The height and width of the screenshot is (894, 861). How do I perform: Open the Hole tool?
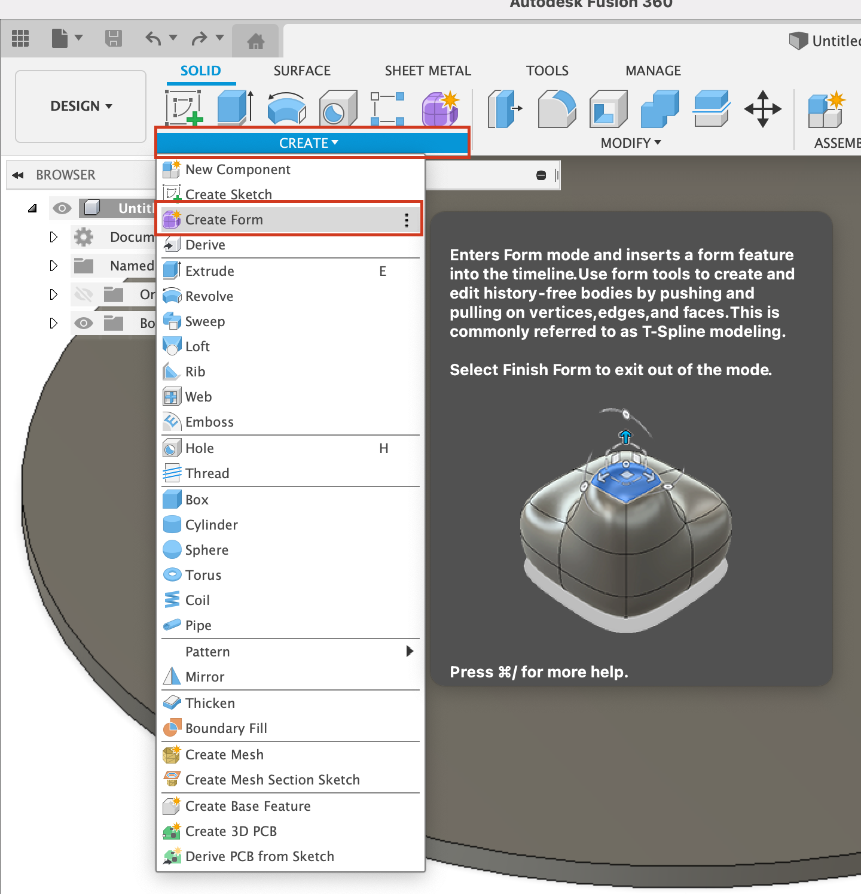[x=199, y=448]
